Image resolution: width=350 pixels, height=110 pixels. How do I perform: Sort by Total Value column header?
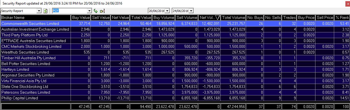pyautogui.click(x=141, y=17)
